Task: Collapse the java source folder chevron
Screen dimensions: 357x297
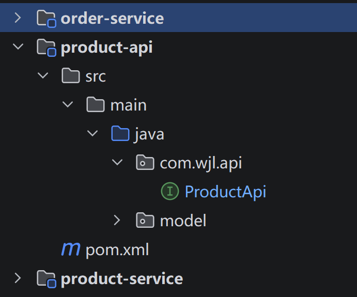Action: [x=92, y=133]
